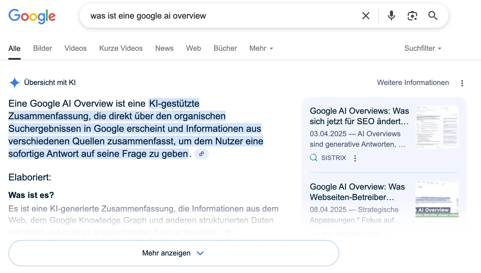Viewport: 481px width, 273px height.
Task: Select the Alle tab
Action: click(x=14, y=48)
